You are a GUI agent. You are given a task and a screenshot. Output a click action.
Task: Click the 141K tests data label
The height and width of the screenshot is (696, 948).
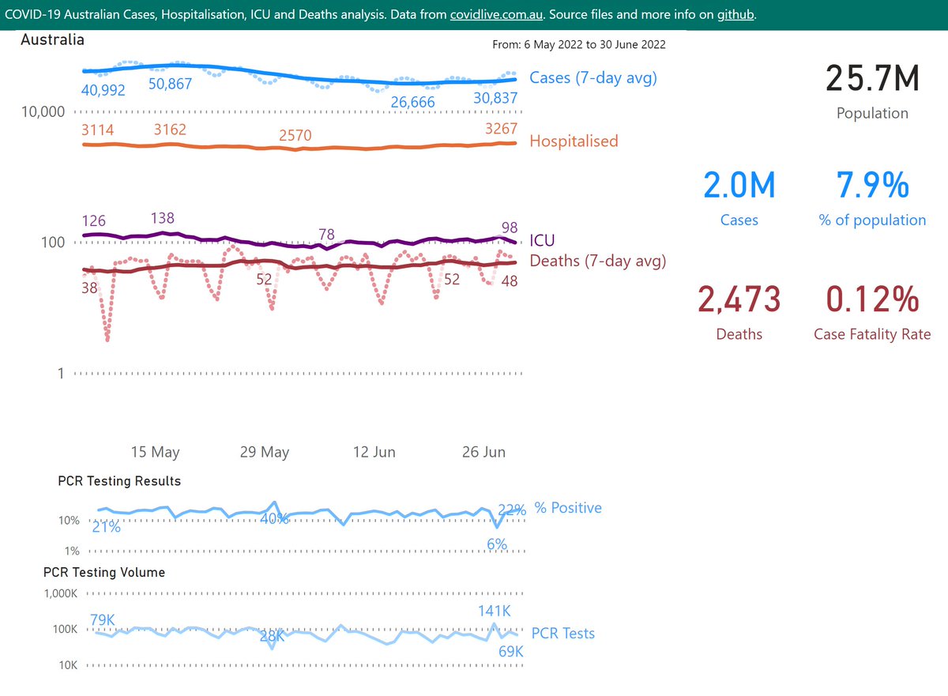tap(496, 611)
